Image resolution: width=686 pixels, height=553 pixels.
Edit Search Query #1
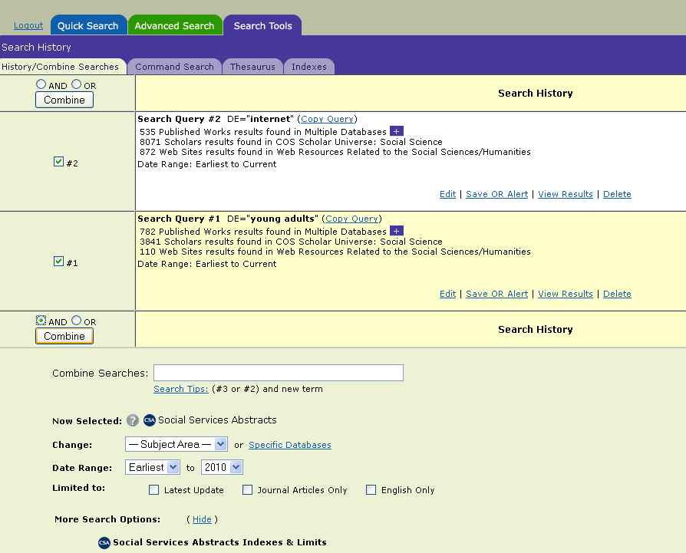(x=447, y=294)
